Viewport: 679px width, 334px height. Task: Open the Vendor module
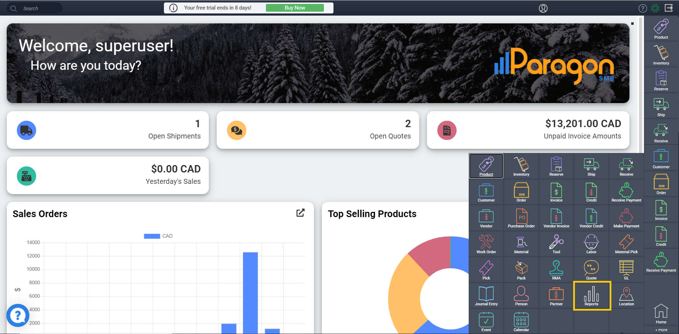486,218
